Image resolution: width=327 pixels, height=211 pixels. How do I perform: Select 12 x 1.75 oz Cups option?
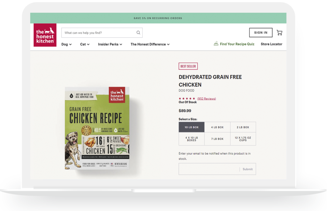pyautogui.click(x=243, y=139)
